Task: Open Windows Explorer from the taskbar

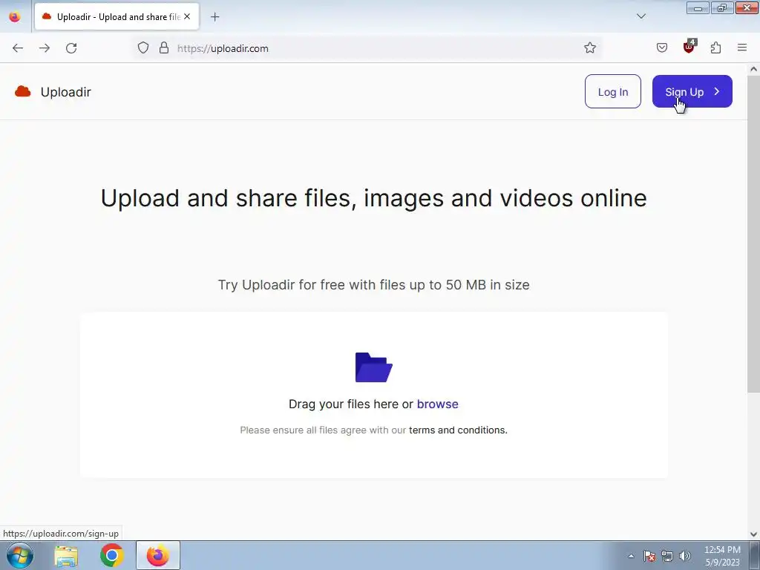Action: tap(66, 555)
